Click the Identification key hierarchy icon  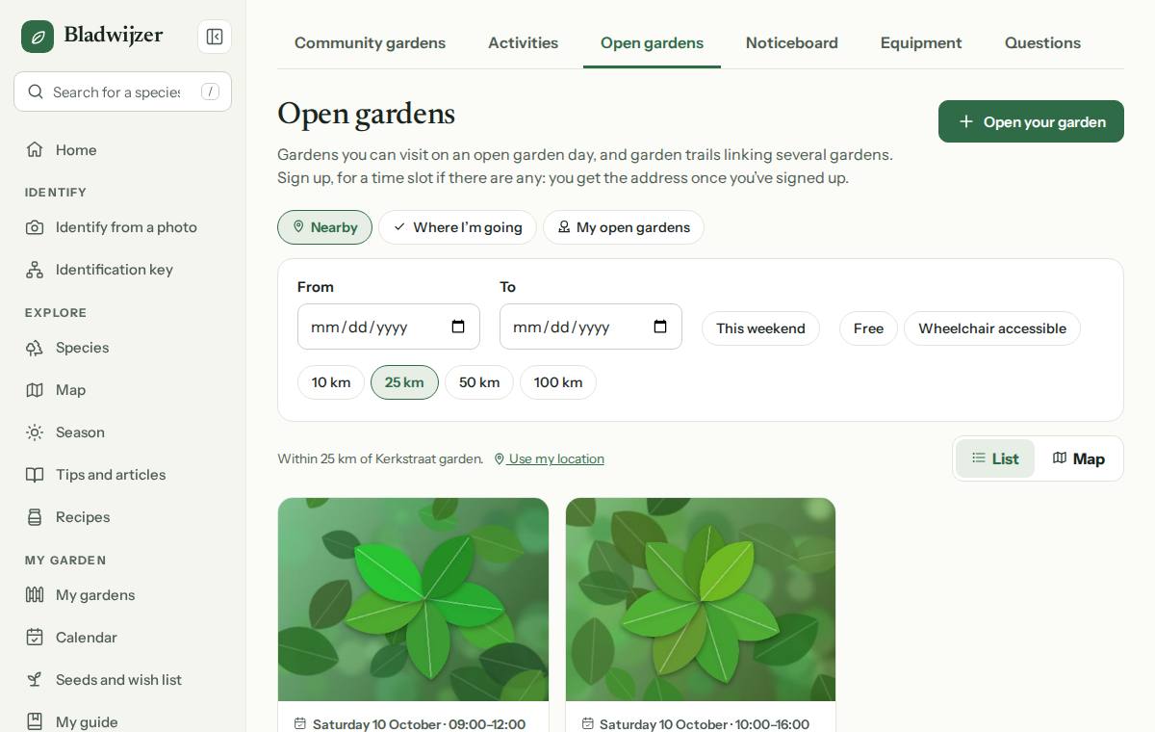35,270
